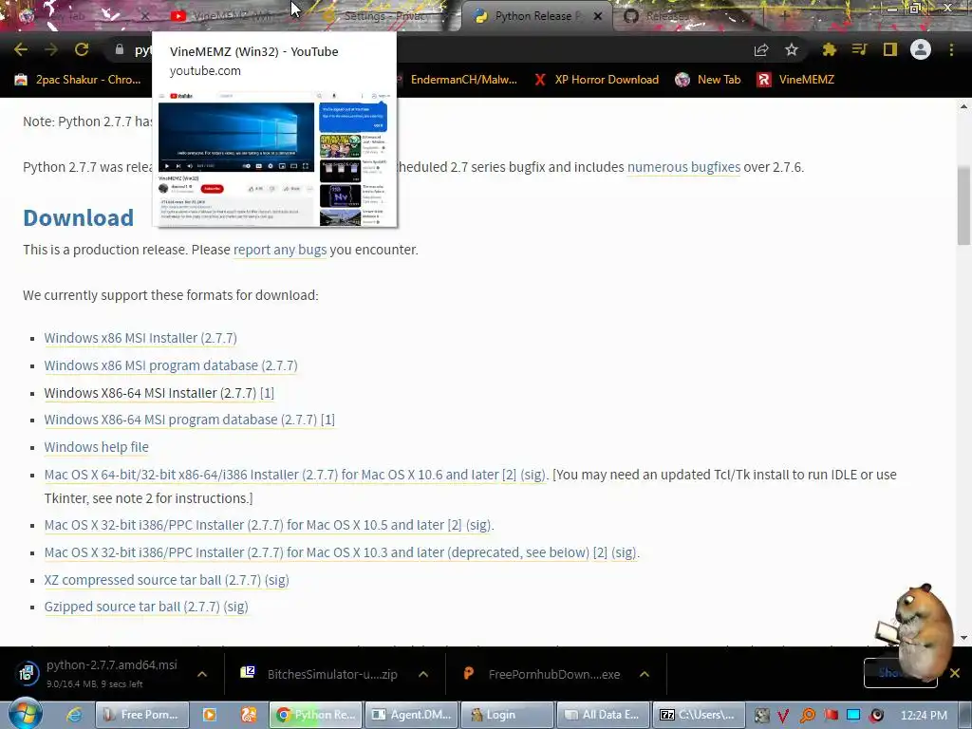Viewport: 972px width, 729px height.
Task: Go back using the browser back arrow
Action: pyautogui.click(x=21, y=49)
